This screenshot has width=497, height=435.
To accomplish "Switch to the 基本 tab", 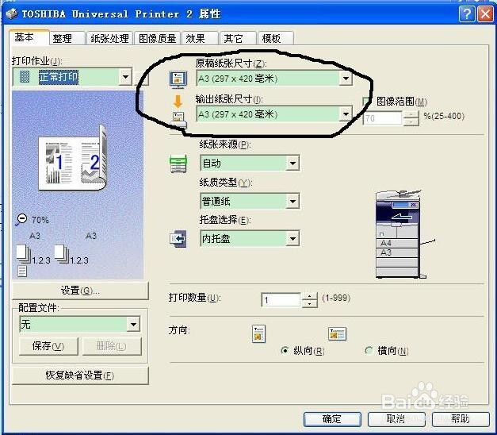I will click(x=29, y=38).
